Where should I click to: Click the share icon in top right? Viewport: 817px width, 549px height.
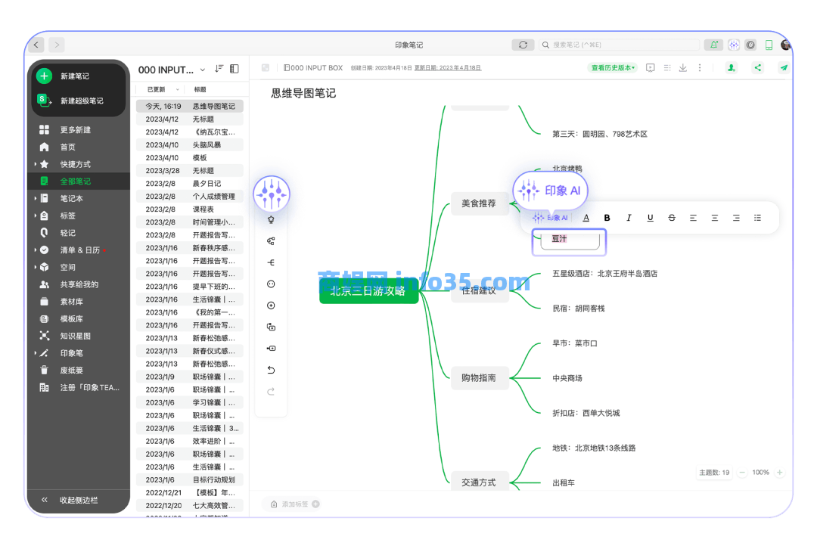tap(758, 67)
